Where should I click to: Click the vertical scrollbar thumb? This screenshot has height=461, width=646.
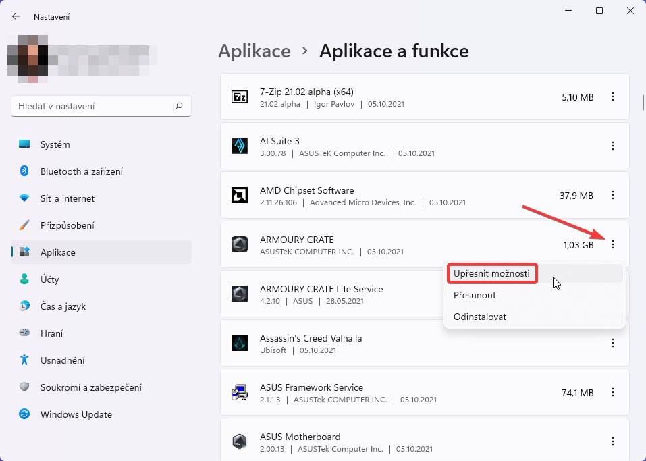643,103
